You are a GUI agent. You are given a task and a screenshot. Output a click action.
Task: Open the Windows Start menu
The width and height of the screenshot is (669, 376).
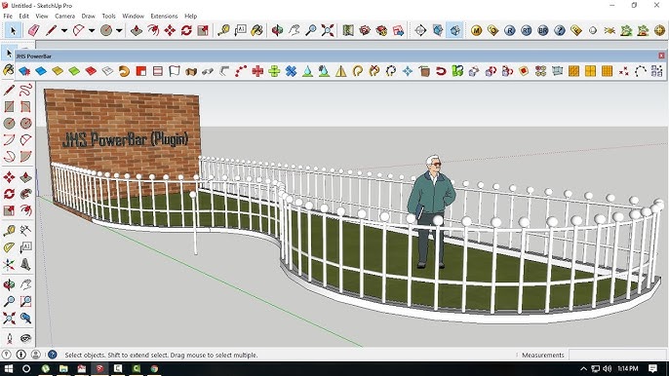pos(8,368)
